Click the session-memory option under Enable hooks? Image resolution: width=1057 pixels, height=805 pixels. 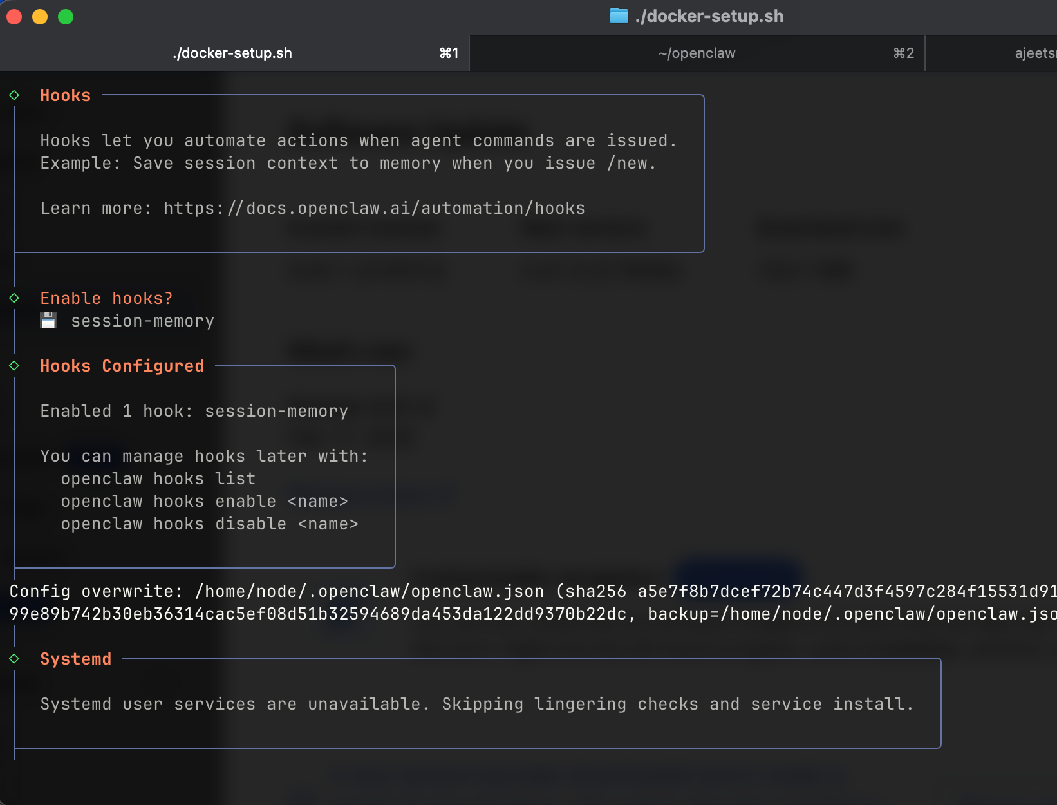click(142, 321)
